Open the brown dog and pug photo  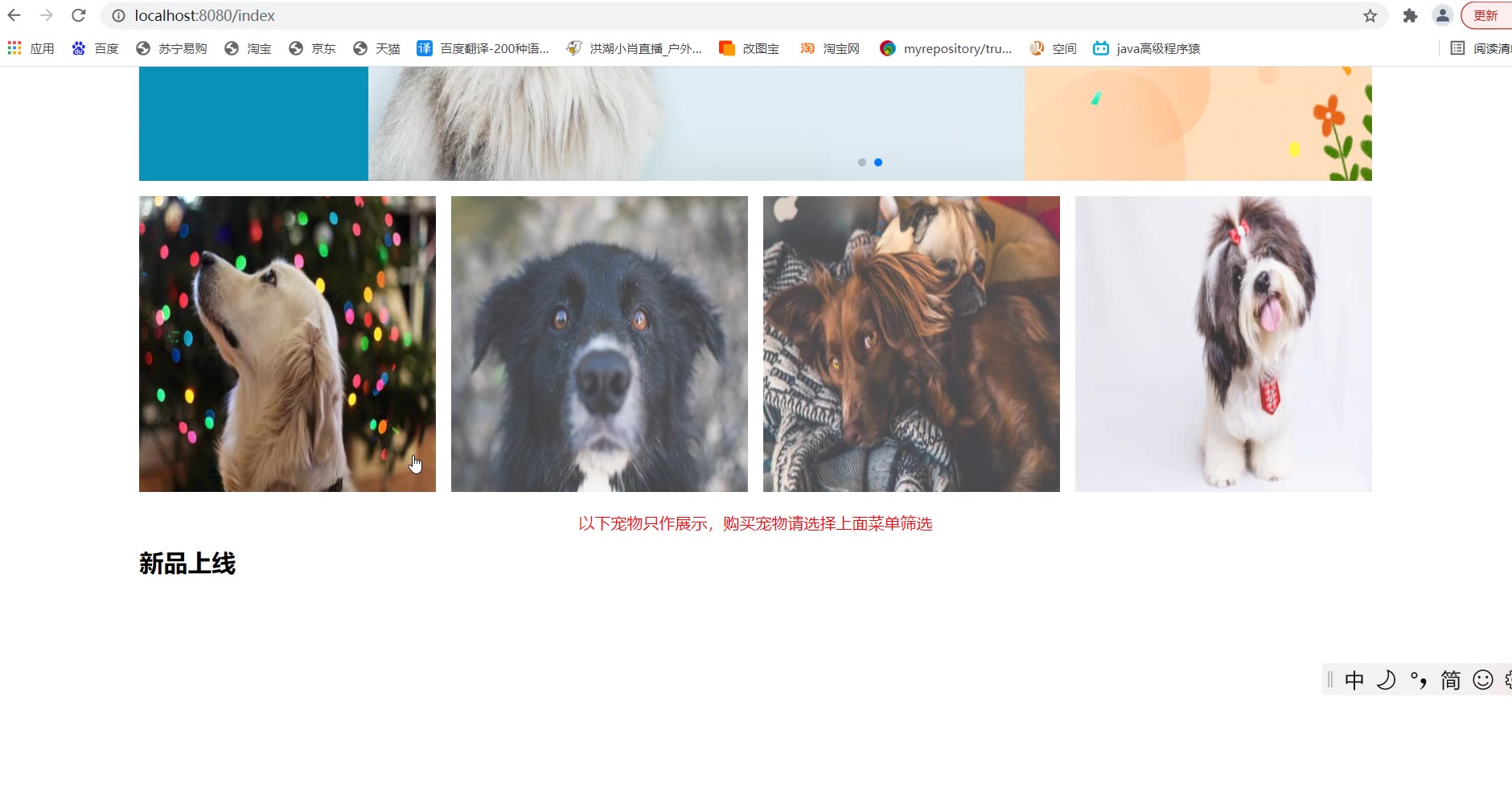[911, 344]
